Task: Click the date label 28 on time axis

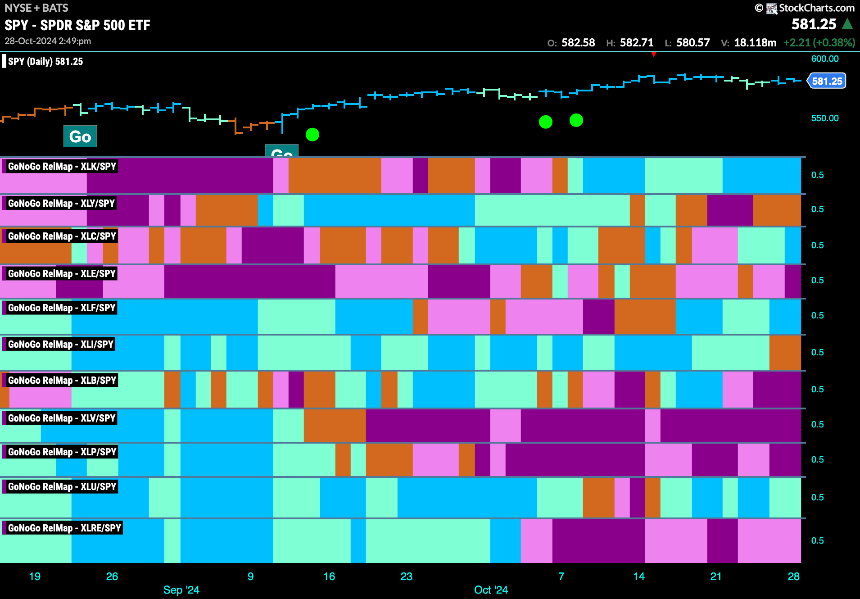Action: click(x=794, y=576)
